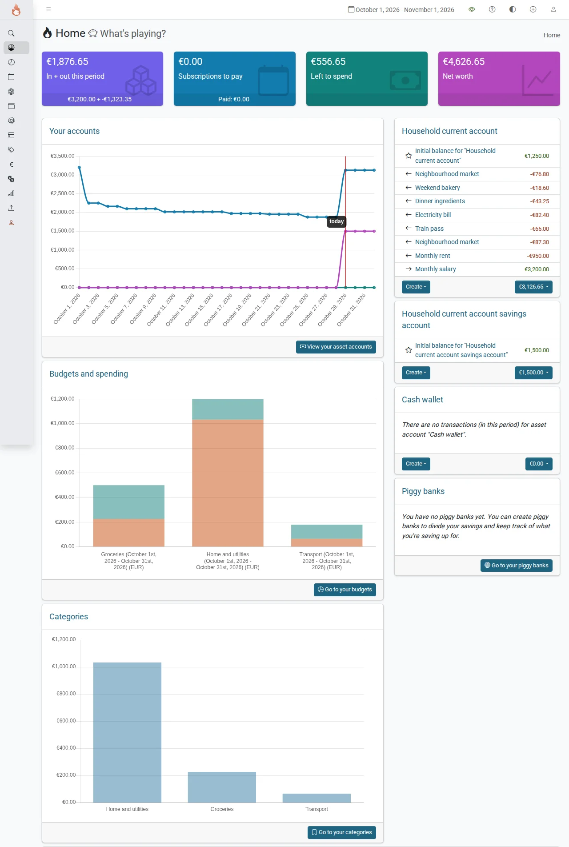The height and width of the screenshot is (847, 569).
Task: Open Your accounts heading link
Action: click(x=74, y=131)
